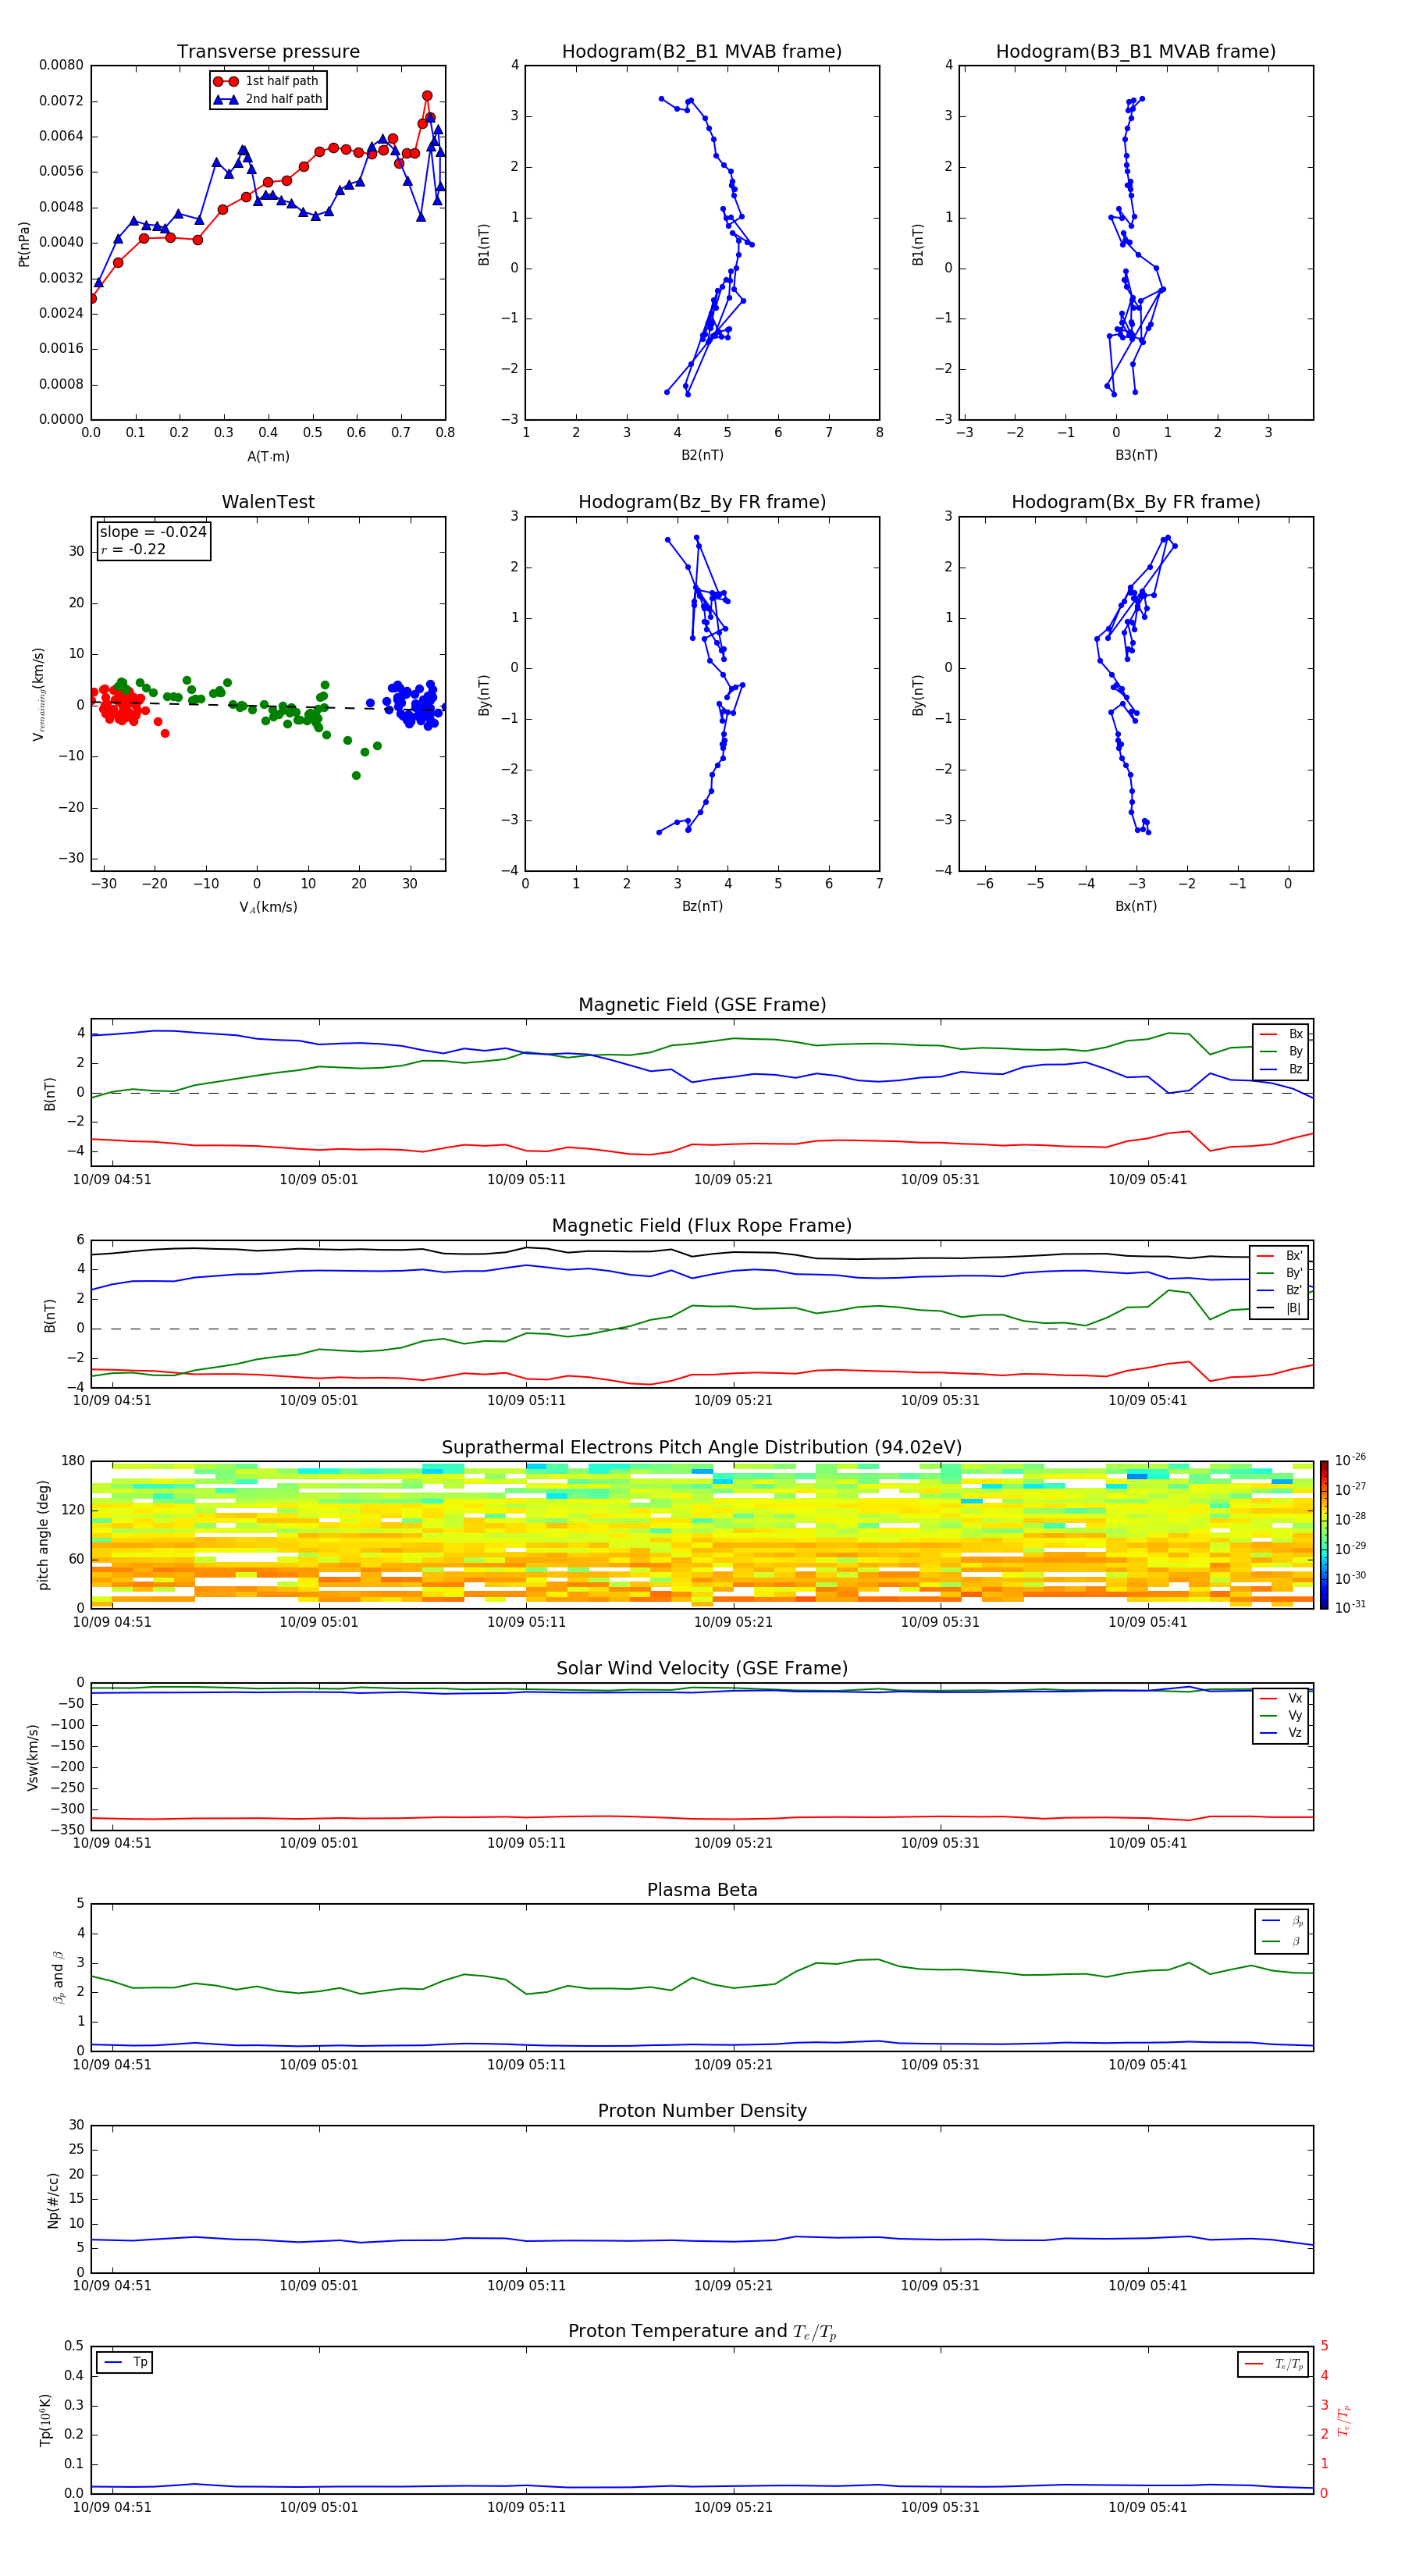Select 'Bz' in the GSE Frame legend

[x=1282, y=1069]
